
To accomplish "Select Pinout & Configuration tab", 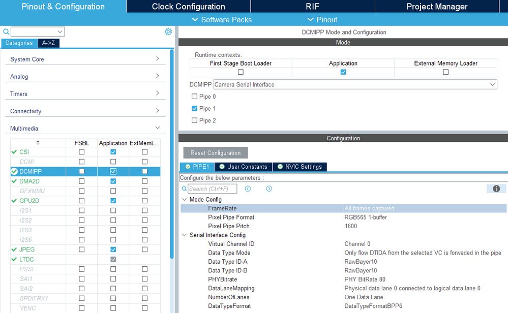I will 63,7.
